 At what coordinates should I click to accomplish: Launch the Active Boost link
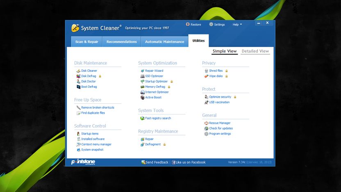click(153, 97)
